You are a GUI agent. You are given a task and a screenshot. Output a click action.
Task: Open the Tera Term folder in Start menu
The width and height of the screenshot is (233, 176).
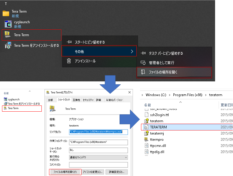[x=15, y=14]
